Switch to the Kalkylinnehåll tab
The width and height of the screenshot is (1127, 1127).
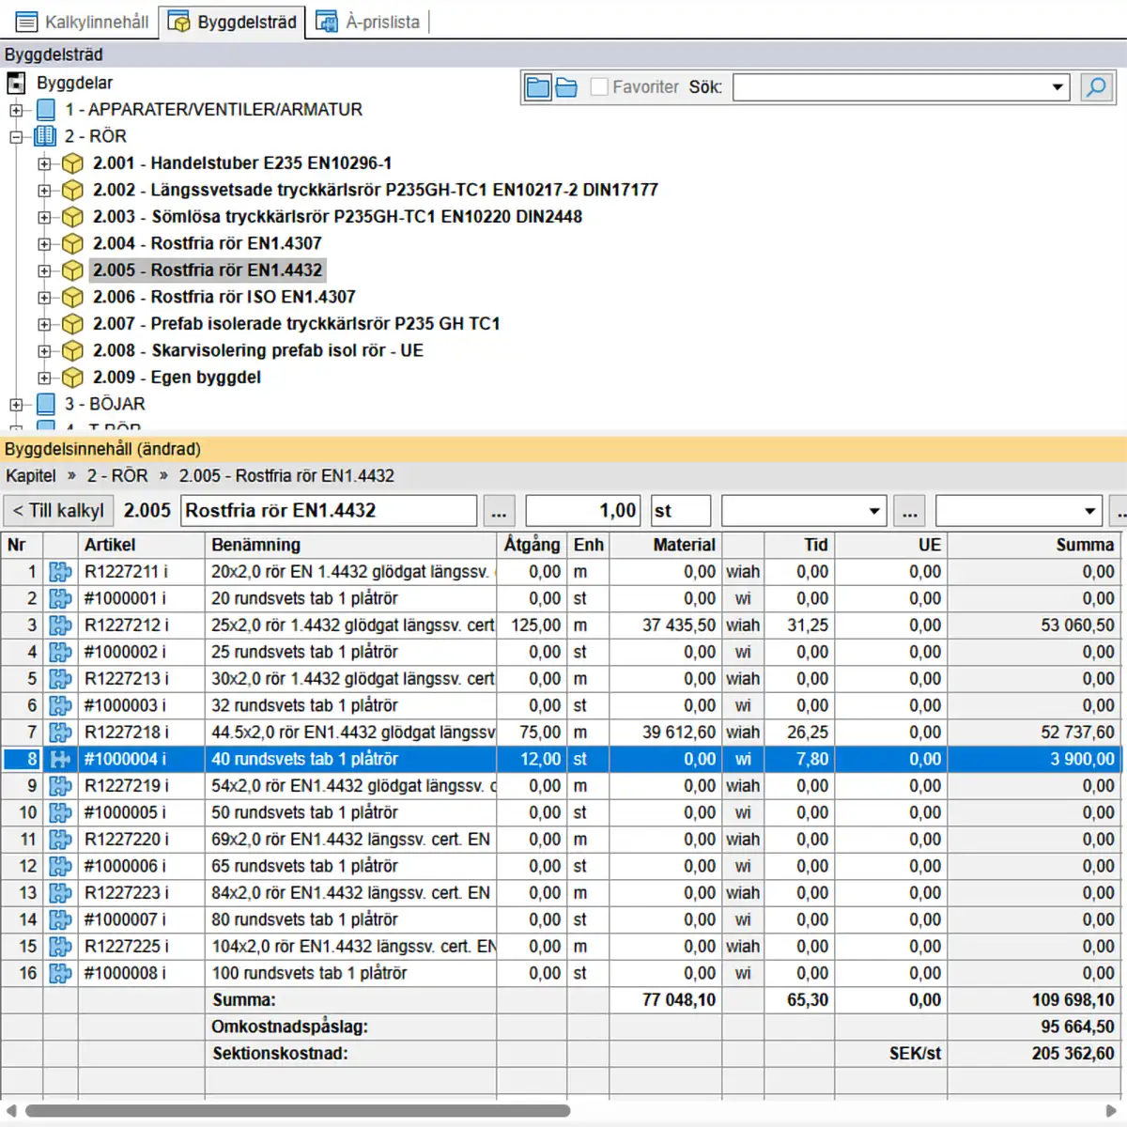[x=83, y=22]
